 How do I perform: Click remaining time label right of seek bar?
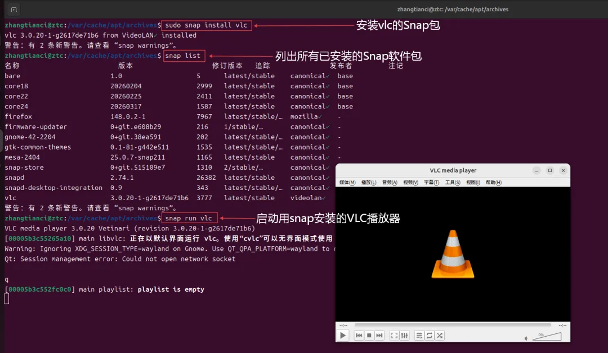click(x=562, y=325)
